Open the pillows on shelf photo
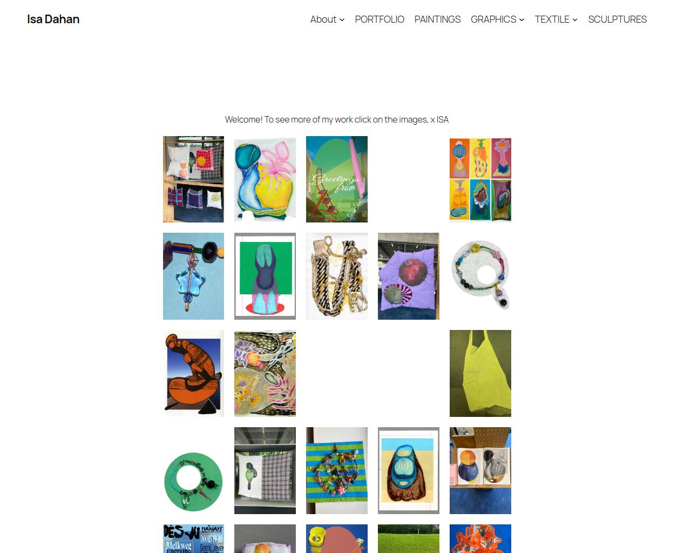 pyautogui.click(x=193, y=179)
